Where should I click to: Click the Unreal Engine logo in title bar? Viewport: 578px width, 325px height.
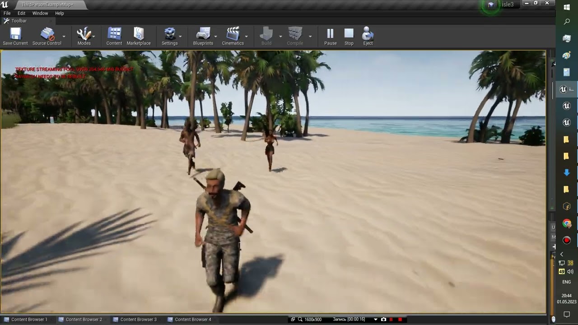[x=5, y=5]
